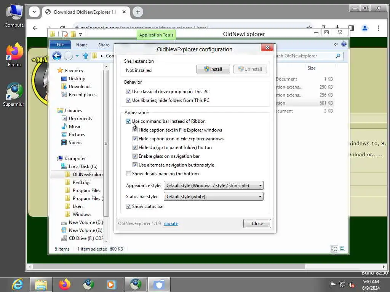The height and width of the screenshot is (292, 390).
Task: Click the muted volume tray icon
Action: (x=351, y=284)
